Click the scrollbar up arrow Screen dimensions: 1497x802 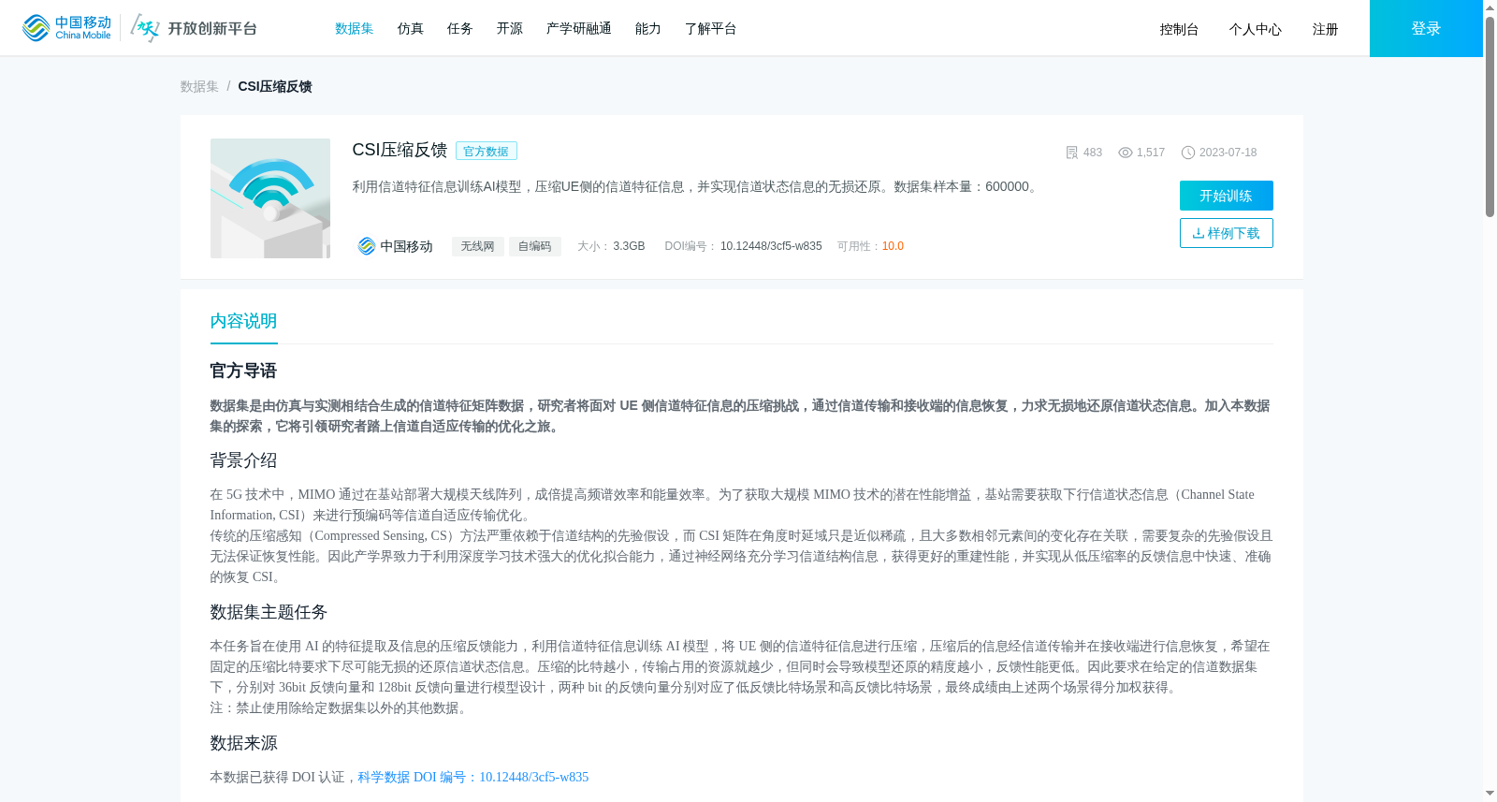point(1490,7)
